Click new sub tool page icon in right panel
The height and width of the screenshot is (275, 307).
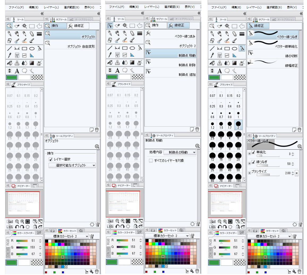coord(294,130)
